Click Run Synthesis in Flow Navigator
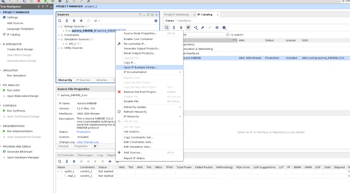 point(16,111)
